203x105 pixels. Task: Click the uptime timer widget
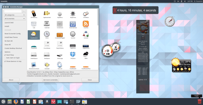tap(135, 10)
